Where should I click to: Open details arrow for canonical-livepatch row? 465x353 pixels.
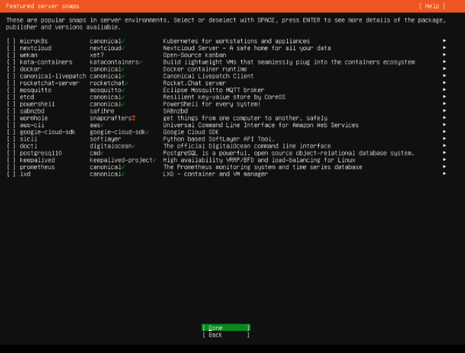tap(444, 75)
